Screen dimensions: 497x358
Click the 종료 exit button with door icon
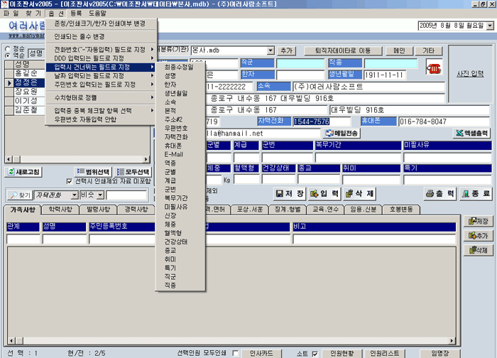click(x=475, y=193)
